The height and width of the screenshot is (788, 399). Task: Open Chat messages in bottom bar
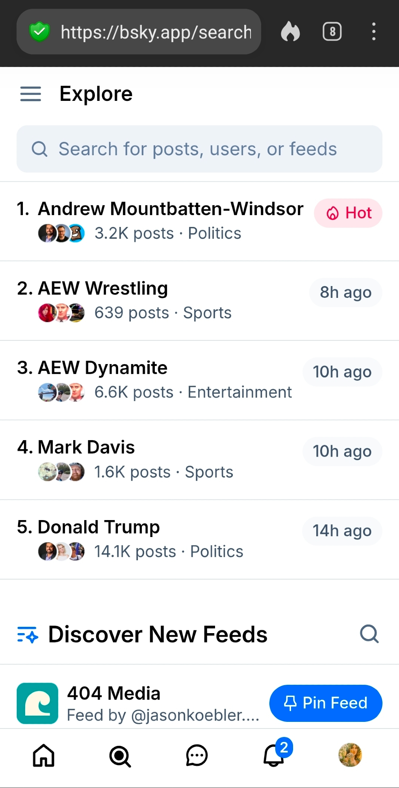197,755
